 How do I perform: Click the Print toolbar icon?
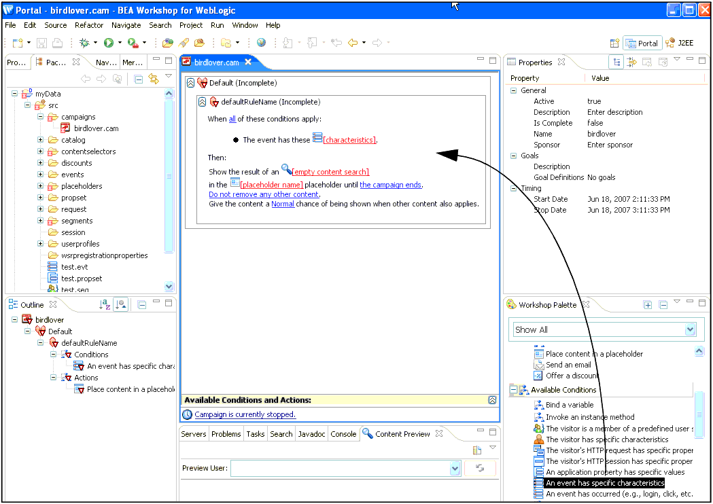pyautogui.click(x=57, y=43)
